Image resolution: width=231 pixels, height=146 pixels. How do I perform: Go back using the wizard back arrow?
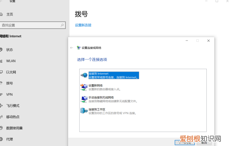coord(72,48)
